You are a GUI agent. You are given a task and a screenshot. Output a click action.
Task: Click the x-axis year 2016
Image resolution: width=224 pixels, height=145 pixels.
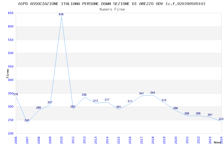[130, 140]
